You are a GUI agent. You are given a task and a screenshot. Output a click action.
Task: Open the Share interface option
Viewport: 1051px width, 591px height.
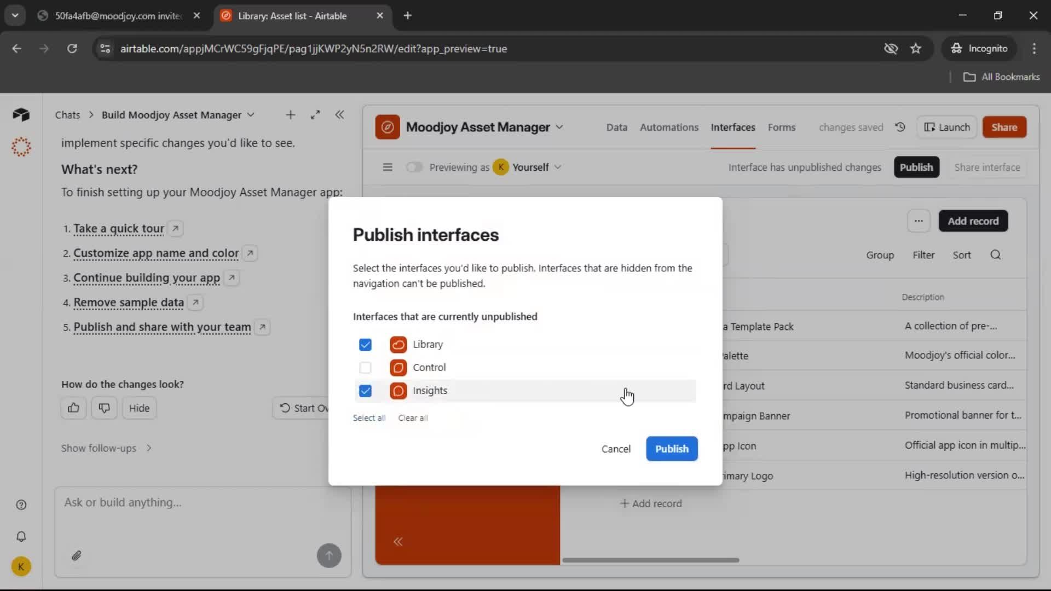click(x=987, y=167)
